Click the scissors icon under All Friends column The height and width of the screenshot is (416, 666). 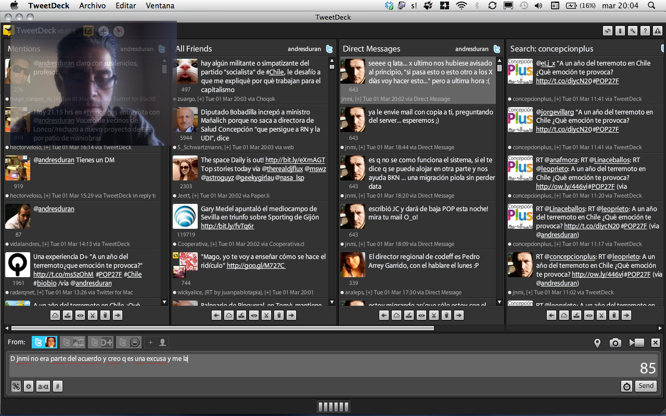266,315
